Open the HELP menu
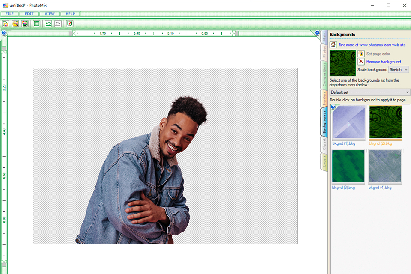Image resolution: width=411 pixels, height=274 pixels. click(x=70, y=14)
